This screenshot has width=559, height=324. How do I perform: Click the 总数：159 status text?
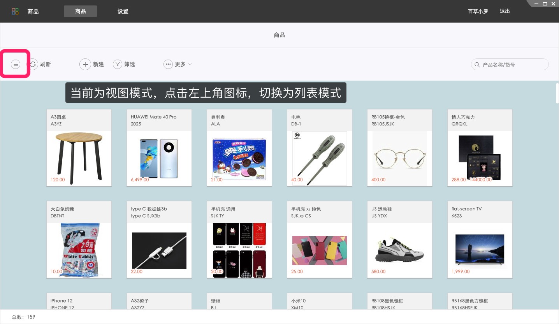click(24, 317)
